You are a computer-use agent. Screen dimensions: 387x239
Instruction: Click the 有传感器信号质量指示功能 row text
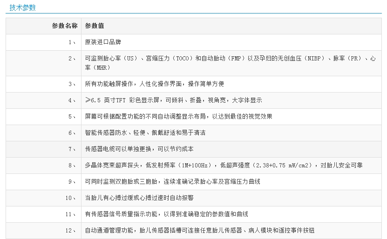(166, 214)
